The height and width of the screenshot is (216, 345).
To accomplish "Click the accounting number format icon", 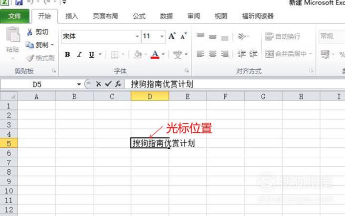I will (x=325, y=54).
